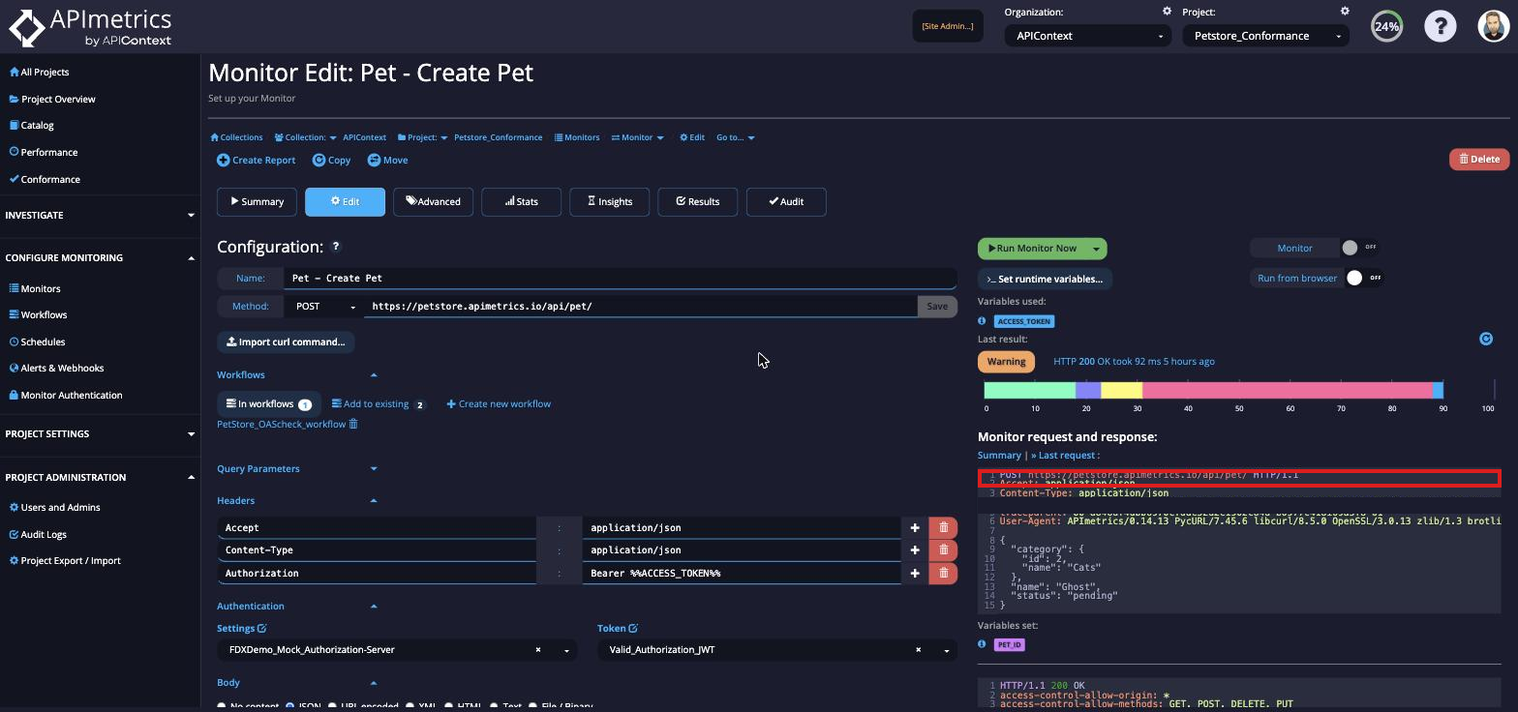Open the POST method dropdown
Screen dimensions: 1518x712
(324, 306)
